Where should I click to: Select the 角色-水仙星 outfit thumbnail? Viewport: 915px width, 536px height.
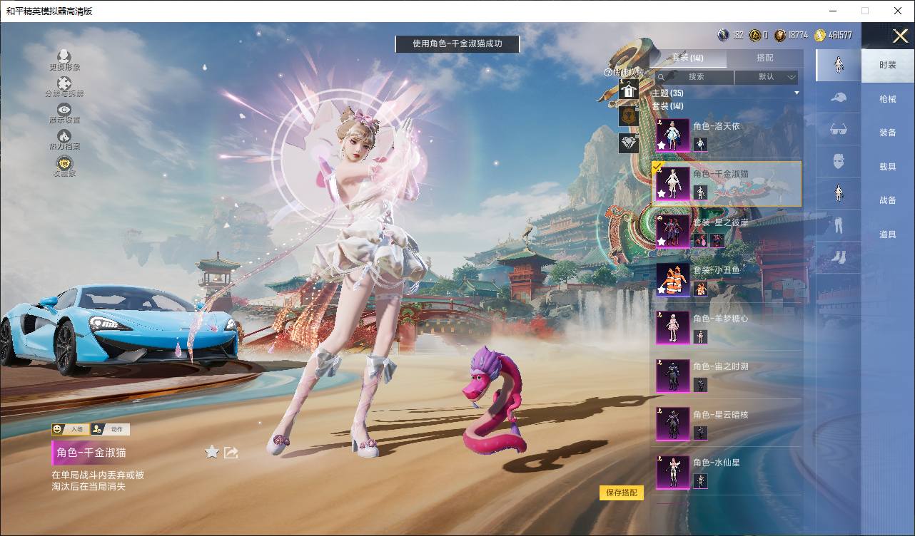(672, 472)
